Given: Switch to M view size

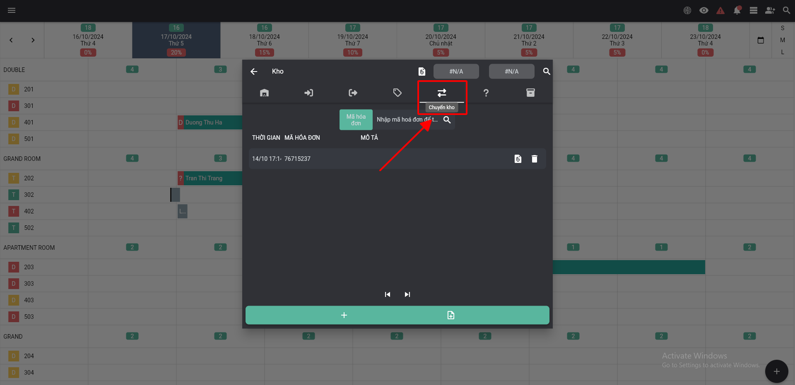Looking at the screenshot, I should click(x=783, y=40).
